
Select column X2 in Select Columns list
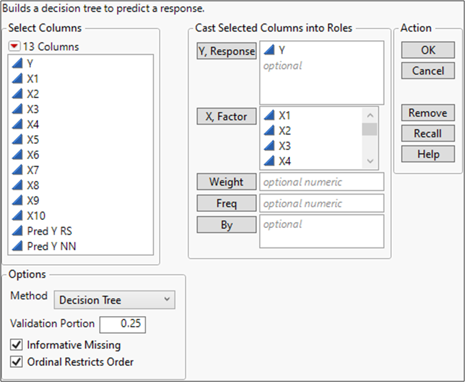point(33,94)
